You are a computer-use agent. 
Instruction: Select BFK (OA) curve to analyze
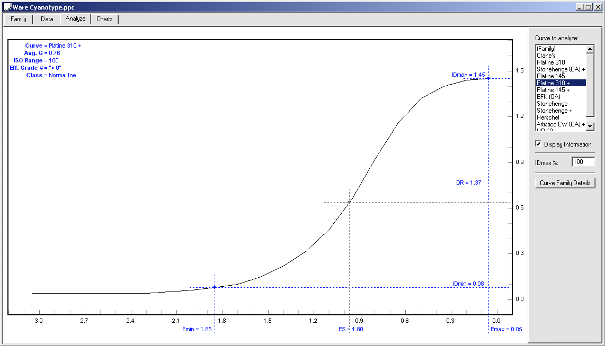coord(548,97)
